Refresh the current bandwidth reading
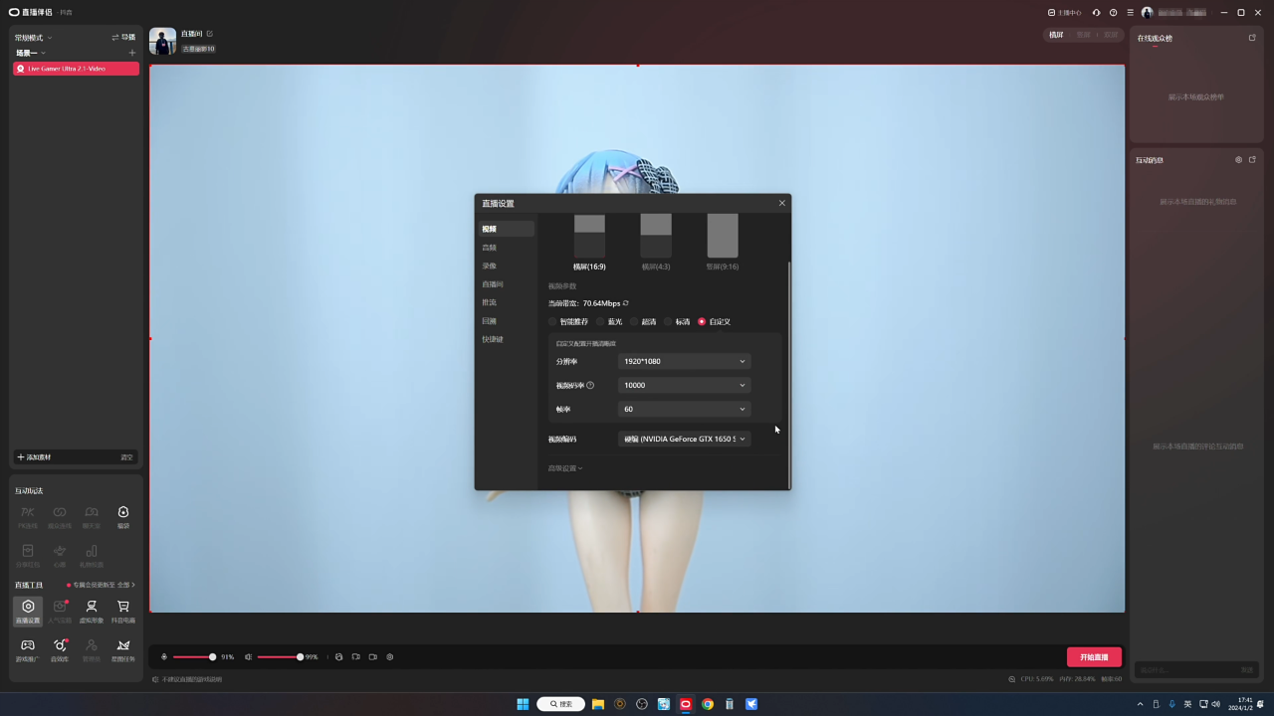This screenshot has height=716, width=1274. 626,303
